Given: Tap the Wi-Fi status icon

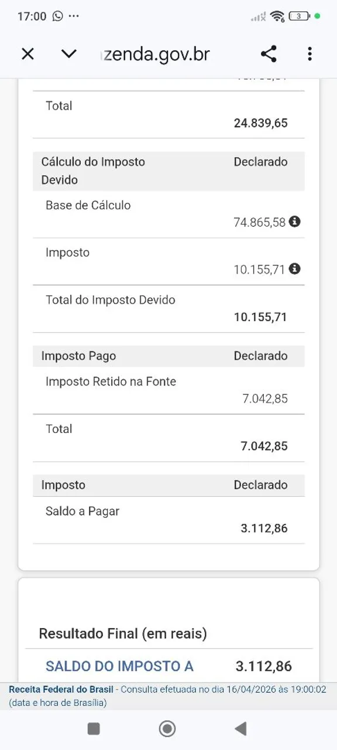Looking at the screenshot, I should point(277,16).
